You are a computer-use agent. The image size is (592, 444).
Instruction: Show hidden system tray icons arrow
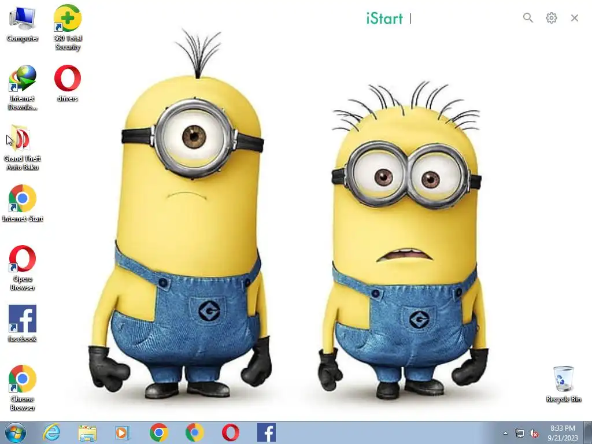(x=505, y=433)
